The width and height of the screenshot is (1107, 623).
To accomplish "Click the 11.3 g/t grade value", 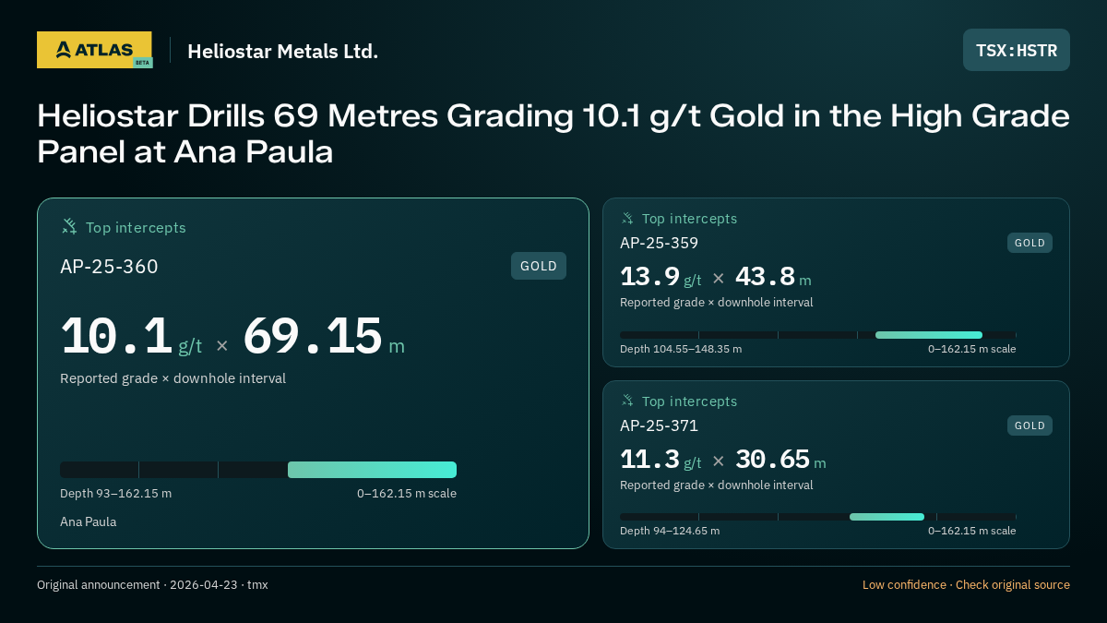I will [661, 460].
